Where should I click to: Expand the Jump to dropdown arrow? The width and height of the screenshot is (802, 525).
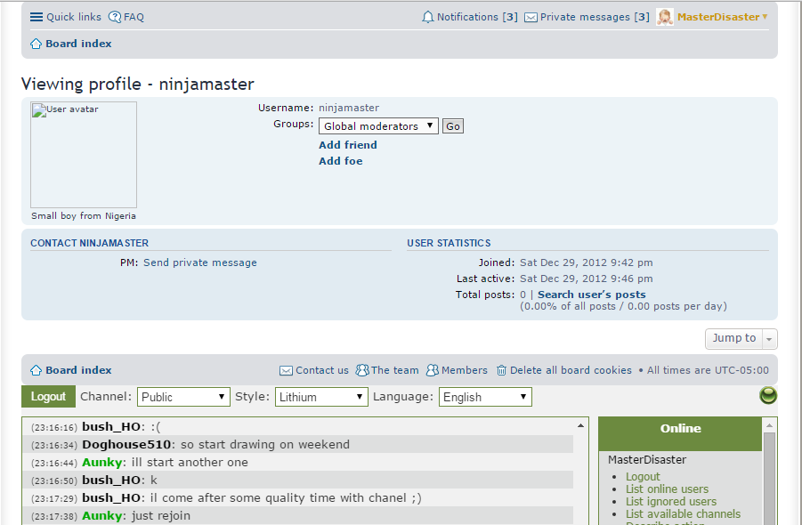pos(769,339)
